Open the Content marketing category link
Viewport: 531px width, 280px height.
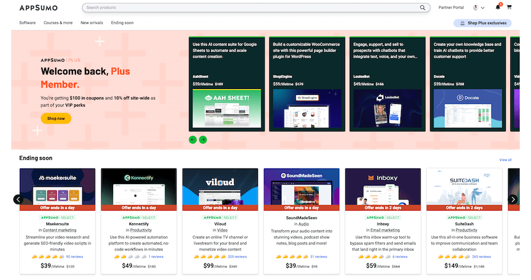click(59, 230)
